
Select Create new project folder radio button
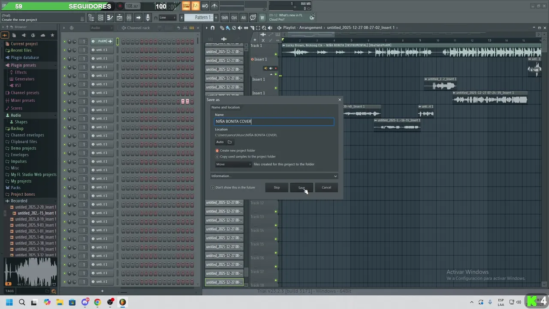217,151
